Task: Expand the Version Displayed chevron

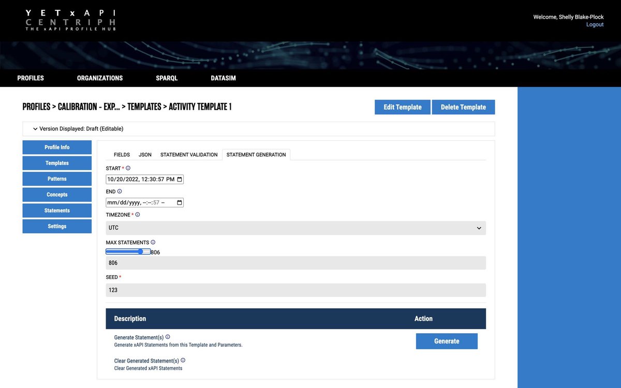Action: (x=35, y=129)
